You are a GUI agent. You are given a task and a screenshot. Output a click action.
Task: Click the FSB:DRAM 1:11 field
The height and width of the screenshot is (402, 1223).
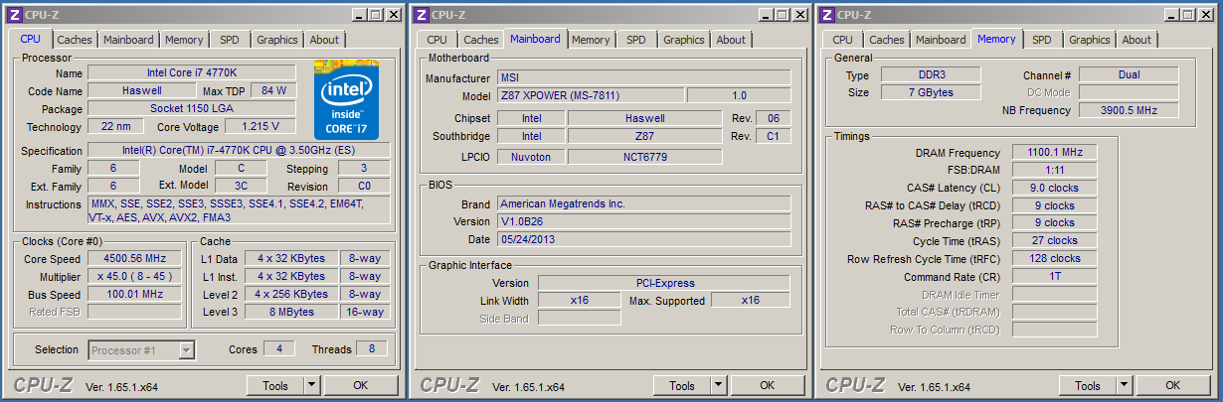pos(1055,171)
